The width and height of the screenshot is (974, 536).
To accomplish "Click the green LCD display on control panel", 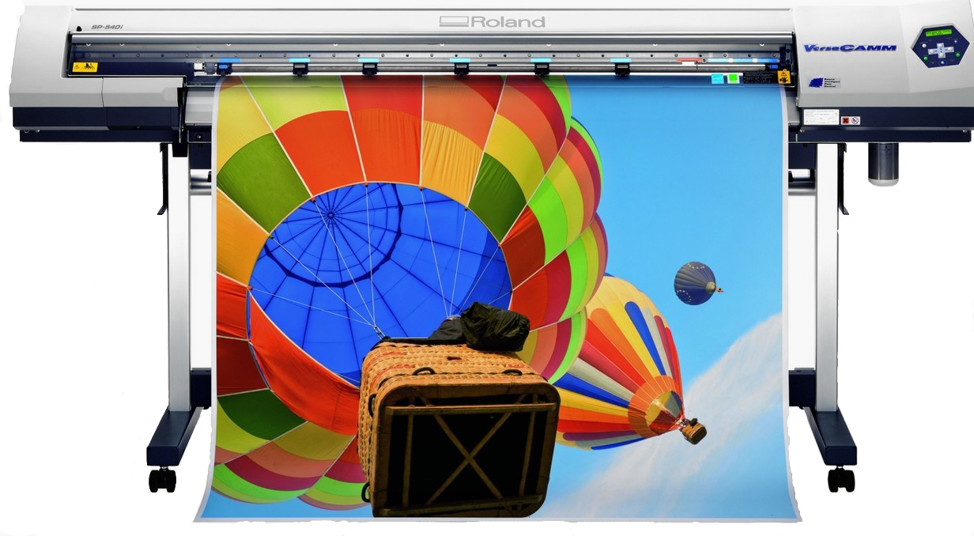I will pyautogui.click(x=939, y=32).
